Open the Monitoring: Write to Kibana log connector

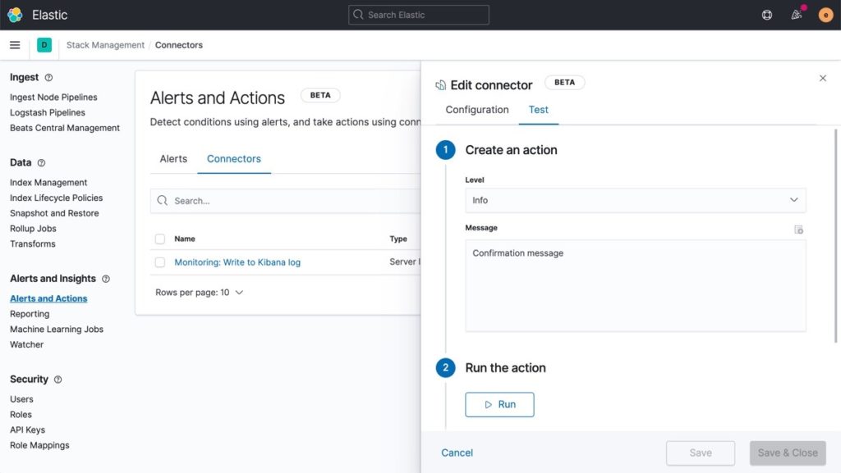pyautogui.click(x=237, y=262)
